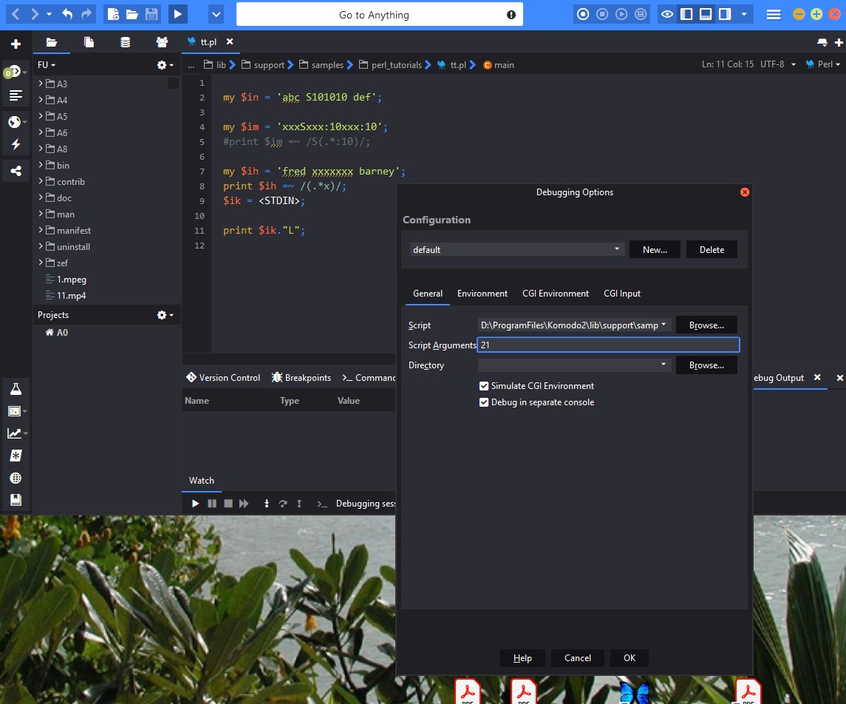Click the Save file icon in toolbar
Screen dimensions: 846x704
(x=151, y=14)
